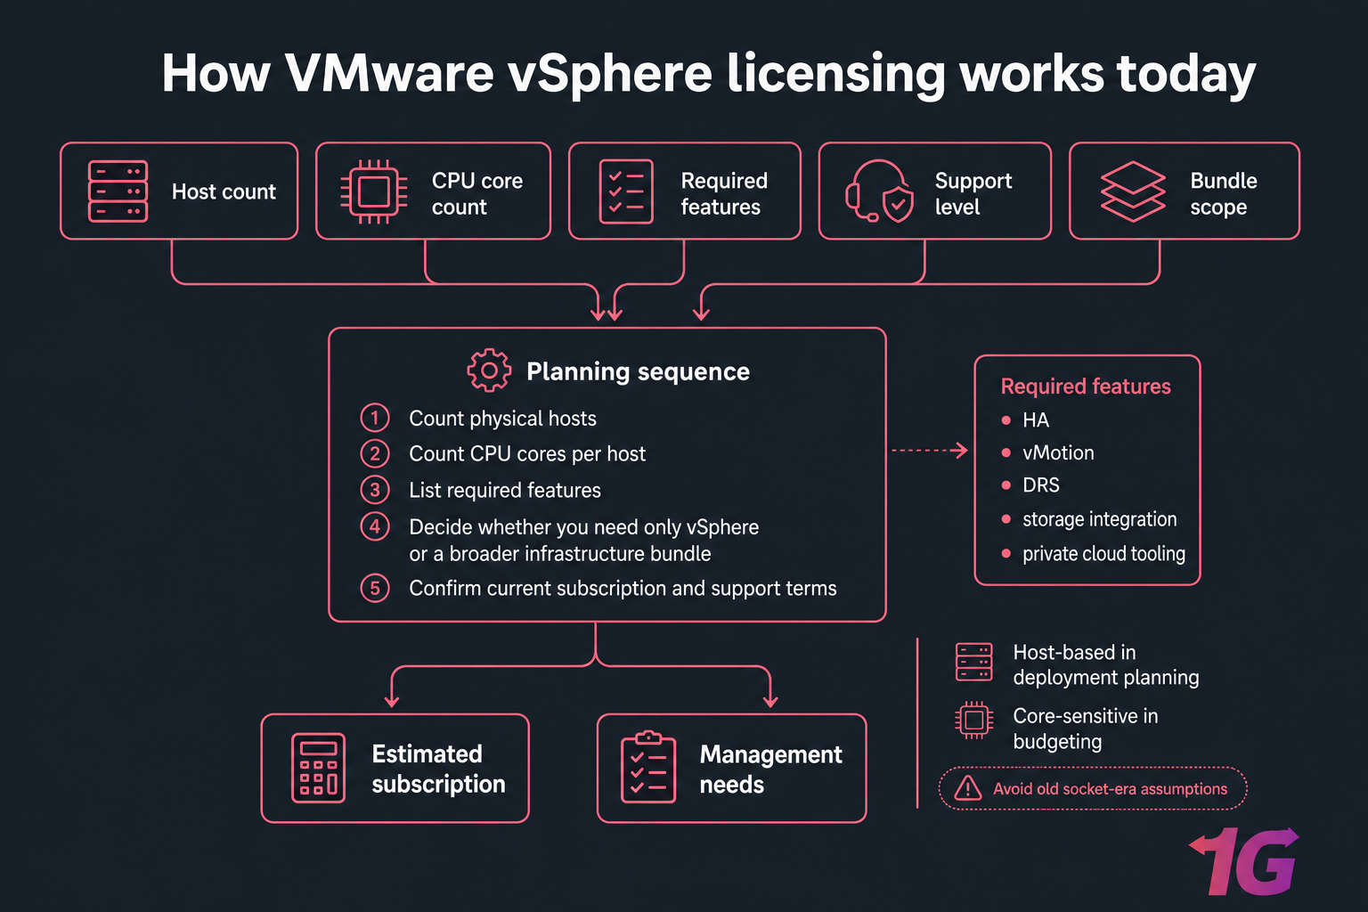Click the 1G logo
Viewport: 1368px width, 912px height.
tap(1244, 861)
